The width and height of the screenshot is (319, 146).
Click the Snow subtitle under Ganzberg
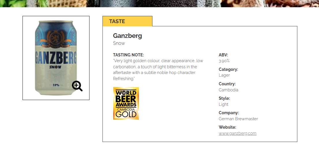pyautogui.click(x=119, y=43)
